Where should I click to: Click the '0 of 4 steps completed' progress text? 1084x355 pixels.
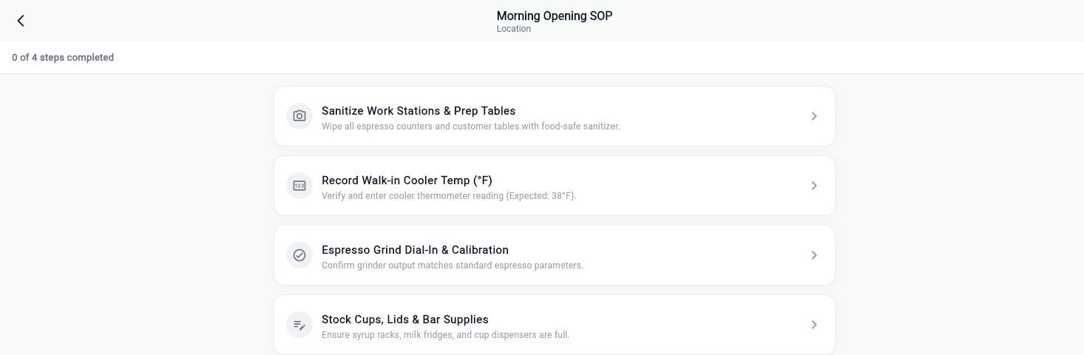(63, 57)
